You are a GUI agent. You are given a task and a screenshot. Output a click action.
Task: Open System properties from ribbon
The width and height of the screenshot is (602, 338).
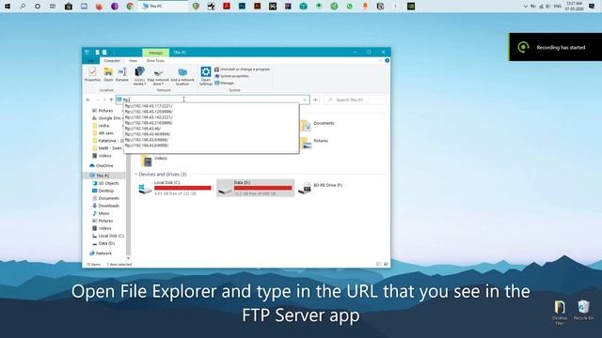(x=231, y=76)
